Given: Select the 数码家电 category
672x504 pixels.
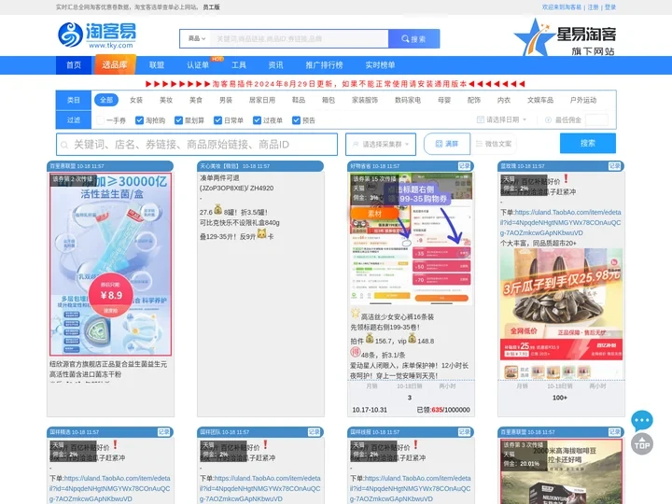Looking at the screenshot, I should tap(408, 100).
